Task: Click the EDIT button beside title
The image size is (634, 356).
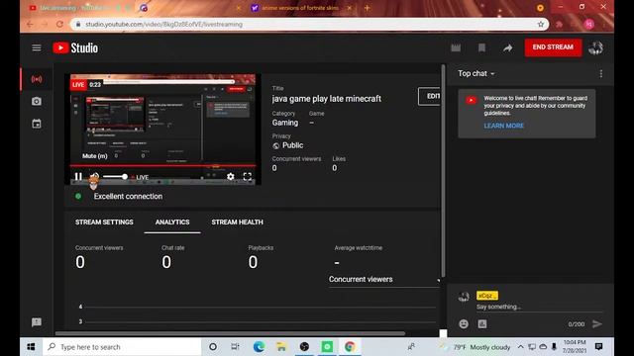Action: pyautogui.click(x=430, y=96)
